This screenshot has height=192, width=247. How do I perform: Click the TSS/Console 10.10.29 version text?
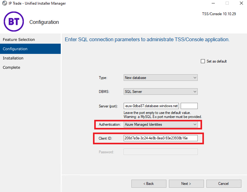219,14
